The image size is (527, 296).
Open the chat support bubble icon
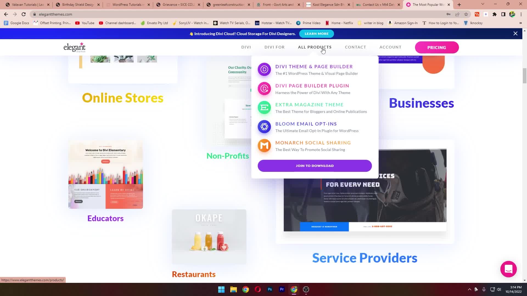pos(508,269)
